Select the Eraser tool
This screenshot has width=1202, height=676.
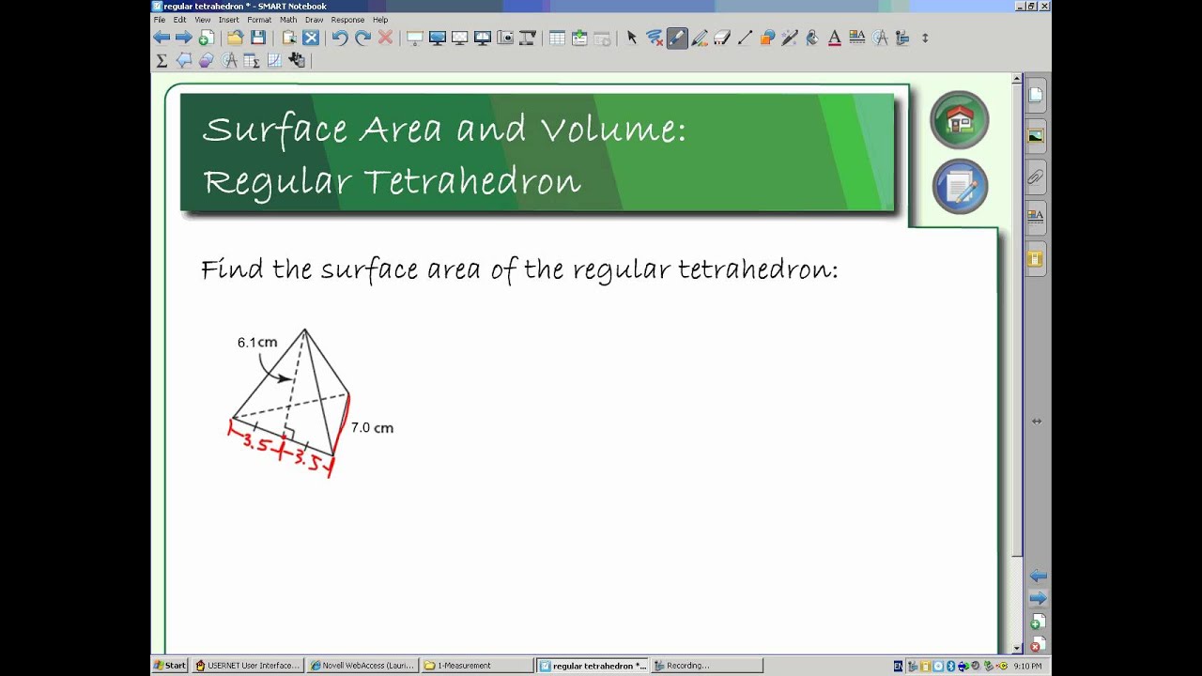[722, 38]
